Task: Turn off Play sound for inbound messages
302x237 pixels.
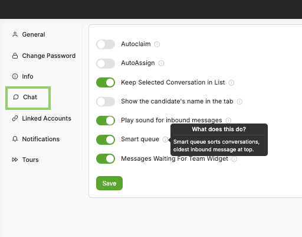Action: pos(106,121)
